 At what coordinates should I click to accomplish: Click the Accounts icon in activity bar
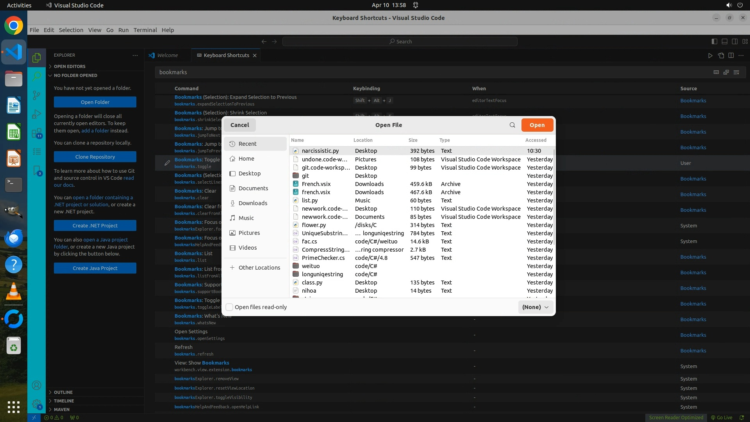pyautogui.click(x=36, y=385)
